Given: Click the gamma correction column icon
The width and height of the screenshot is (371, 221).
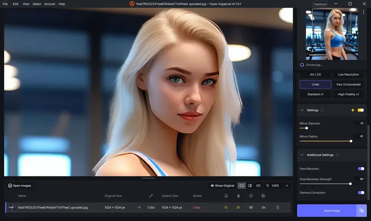Looking at the screenshot, I should pyautogui.click(x=263, y=195).
